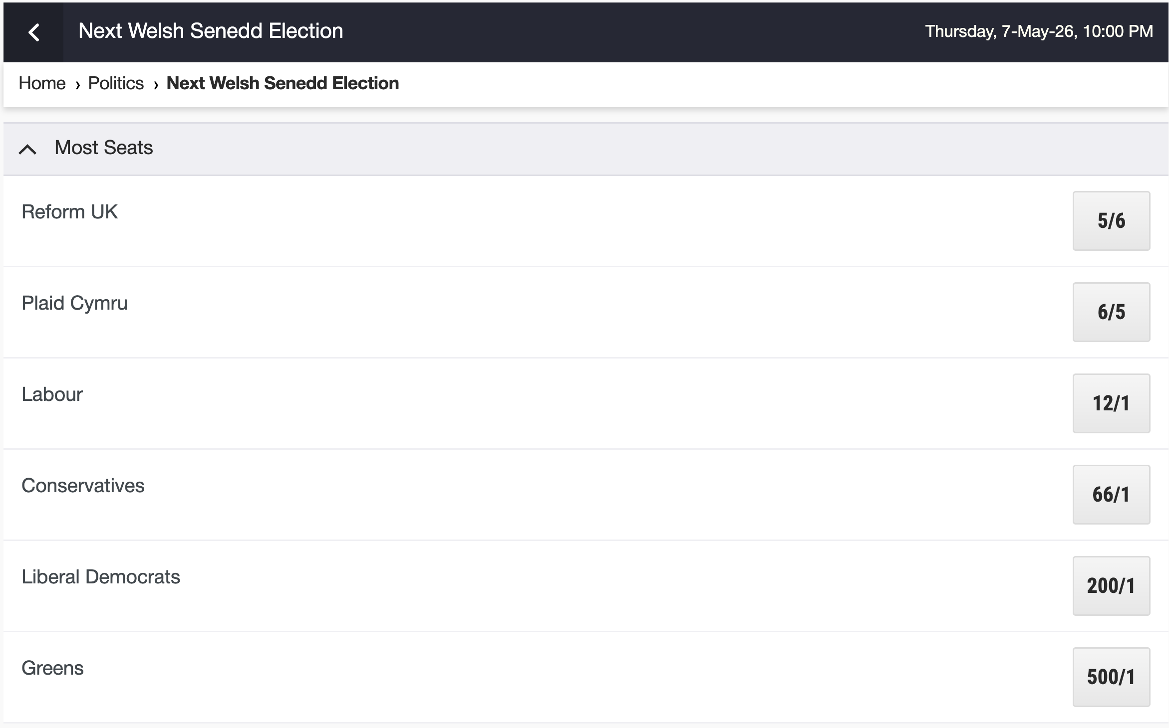
Task: Bet on Liberal Democrats at 200/1
Action: 1111,586
